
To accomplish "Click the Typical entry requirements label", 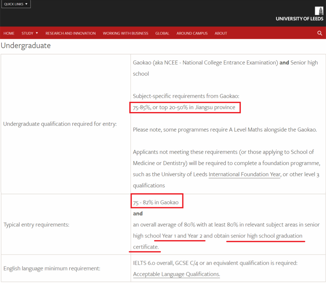I will [x=37, y=225].
